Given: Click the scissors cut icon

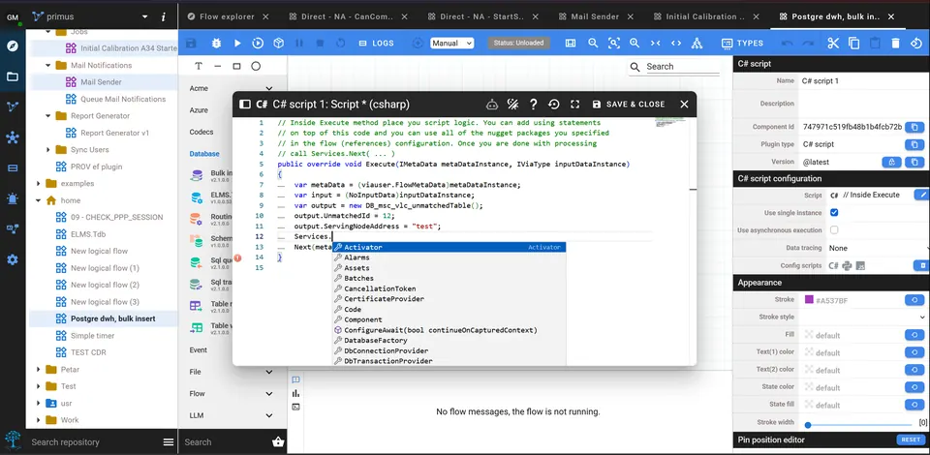Looking at the screenshot, I should point(833,43).
